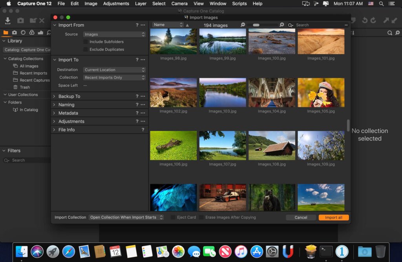Select the Color tool tab with overlapping circles
The image size is (402, 262).
pos(32,33)
